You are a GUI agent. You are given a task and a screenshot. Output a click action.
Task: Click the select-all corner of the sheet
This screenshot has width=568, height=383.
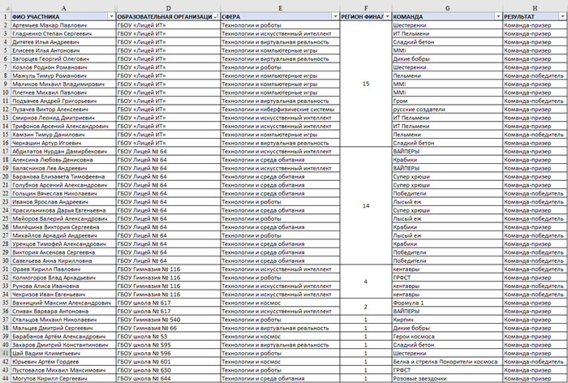5,6
